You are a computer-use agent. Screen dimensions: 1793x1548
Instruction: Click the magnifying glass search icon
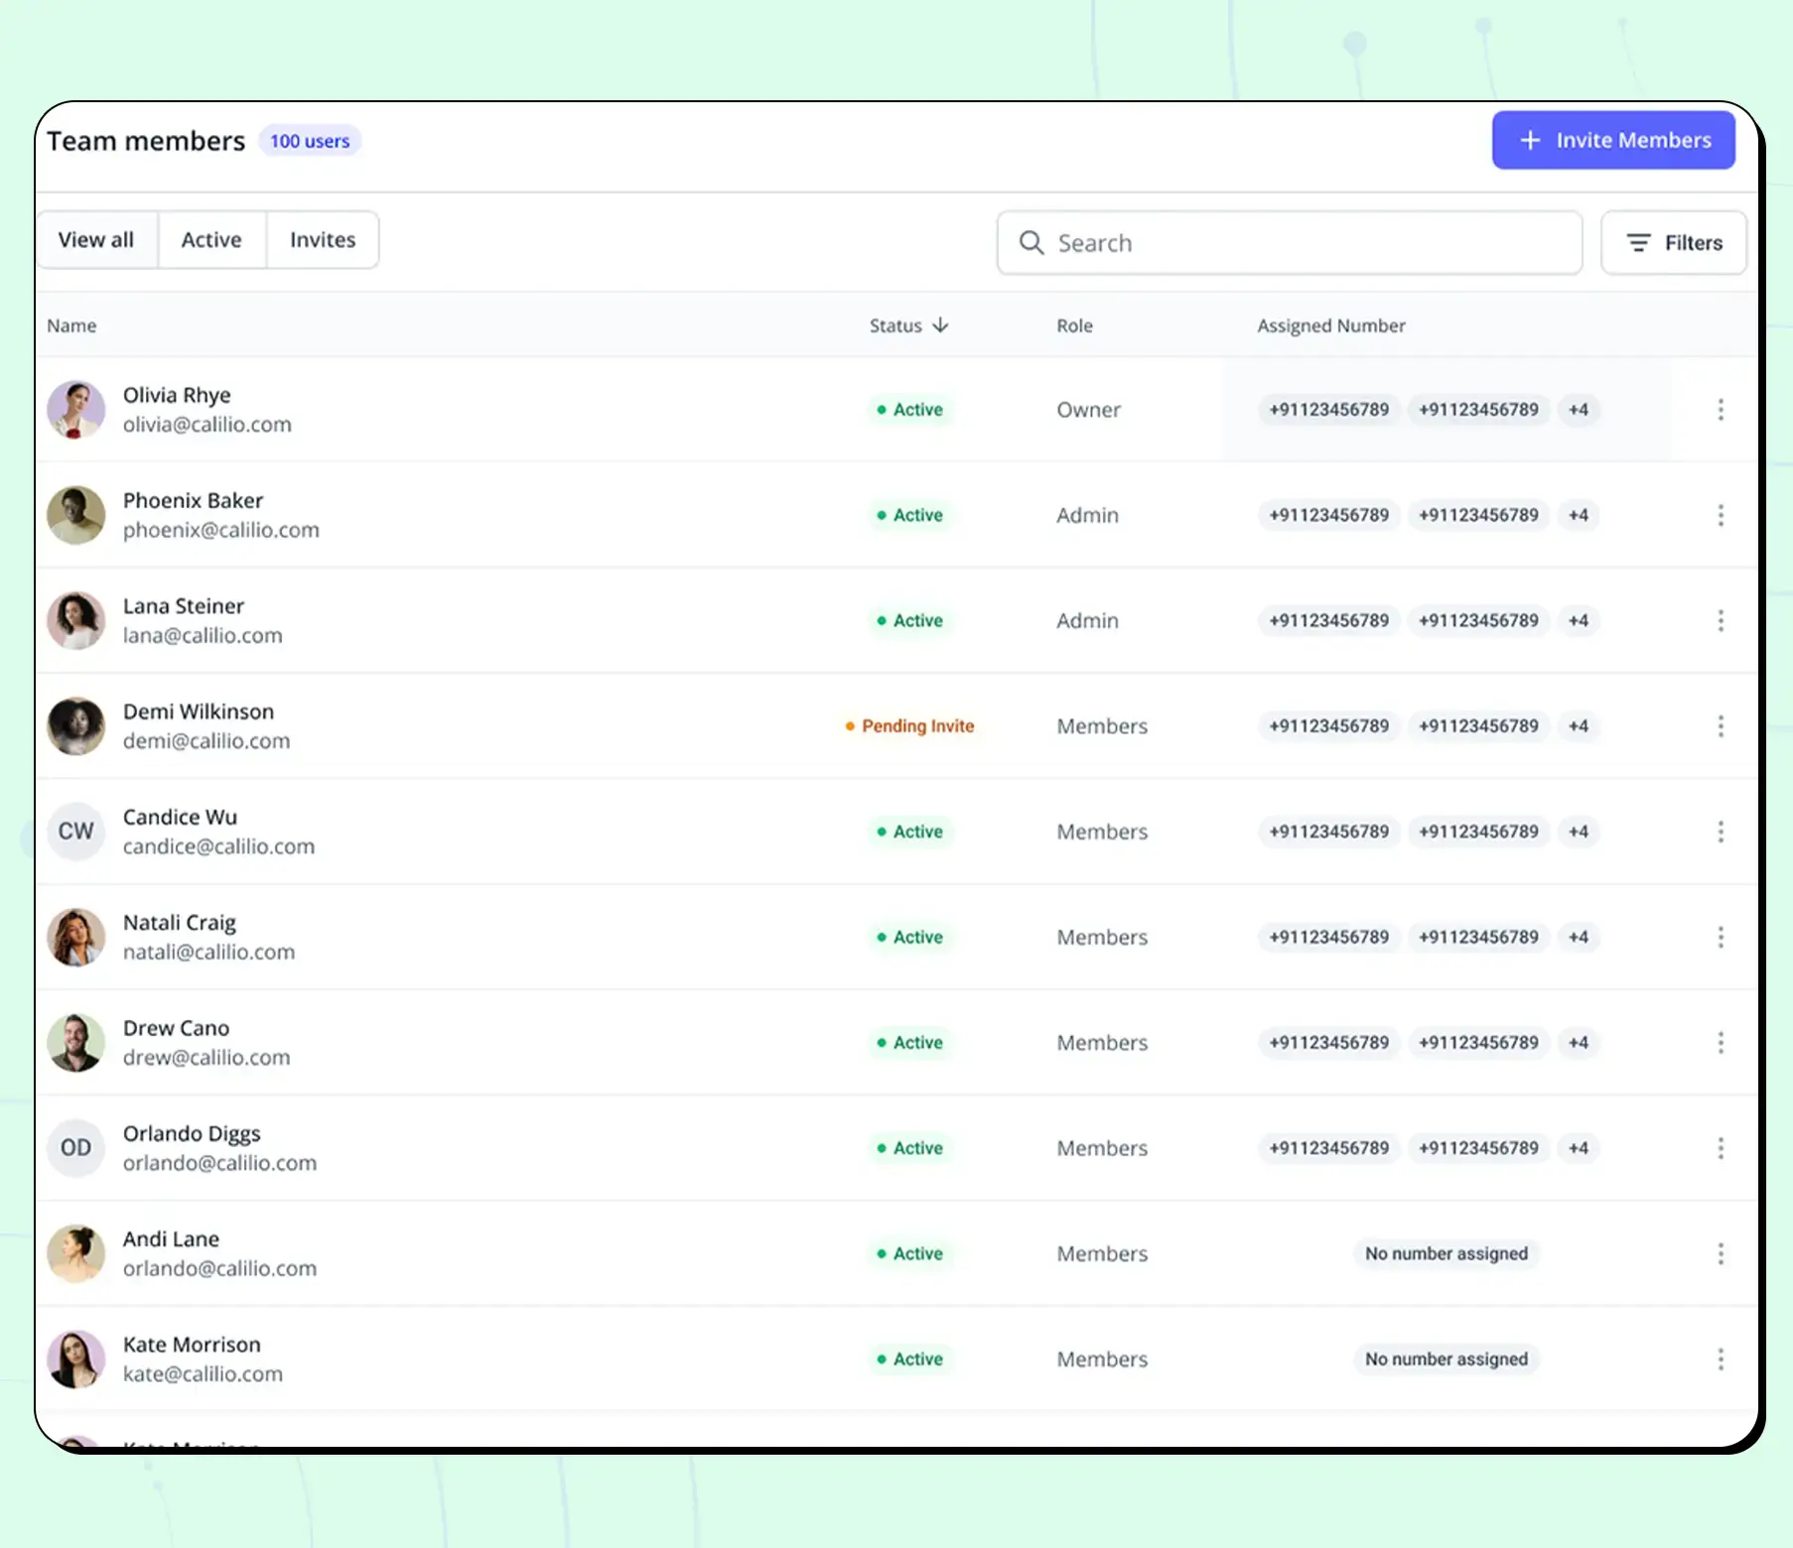[x=1032, y=243]
